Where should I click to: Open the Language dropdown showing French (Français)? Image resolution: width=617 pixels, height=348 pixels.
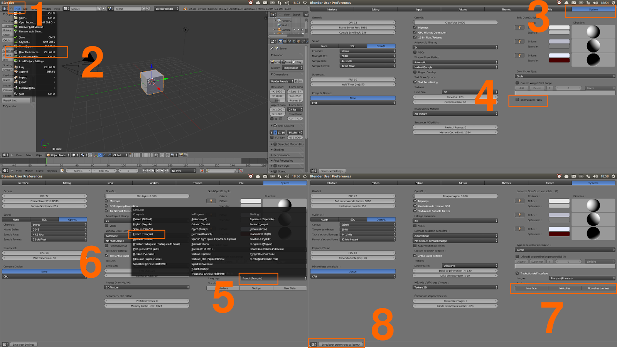pyautogui.click(x=258, y=278)
